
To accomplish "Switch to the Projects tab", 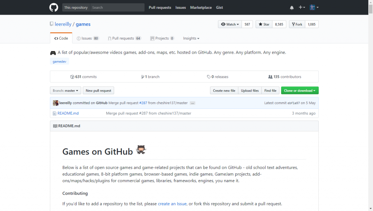I will coord(162,38).
